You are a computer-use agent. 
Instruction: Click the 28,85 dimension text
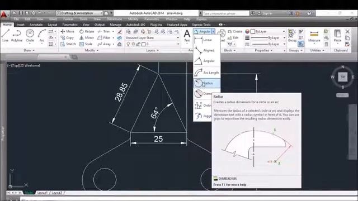tap(121, 92)
